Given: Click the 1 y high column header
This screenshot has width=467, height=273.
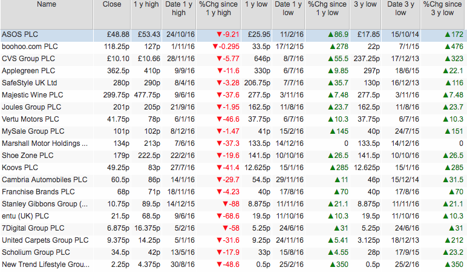Looking at the screenshot, I should coord(146,14).
